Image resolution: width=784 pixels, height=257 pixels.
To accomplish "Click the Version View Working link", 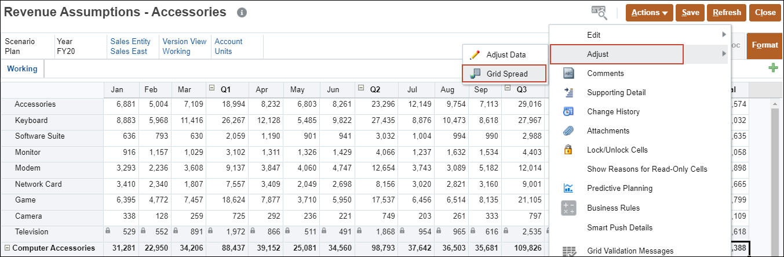I will (x=184, y=46).
